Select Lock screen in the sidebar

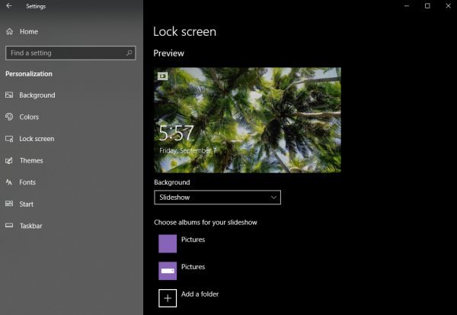[x=37, y=139]
